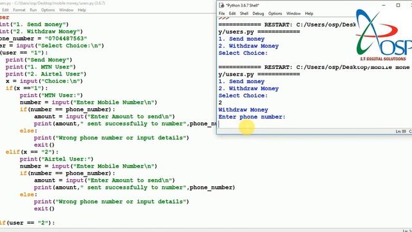Click the print("Airtel User:") line
The height and width of the screenshot is (232, 412).
coord(57,159)
